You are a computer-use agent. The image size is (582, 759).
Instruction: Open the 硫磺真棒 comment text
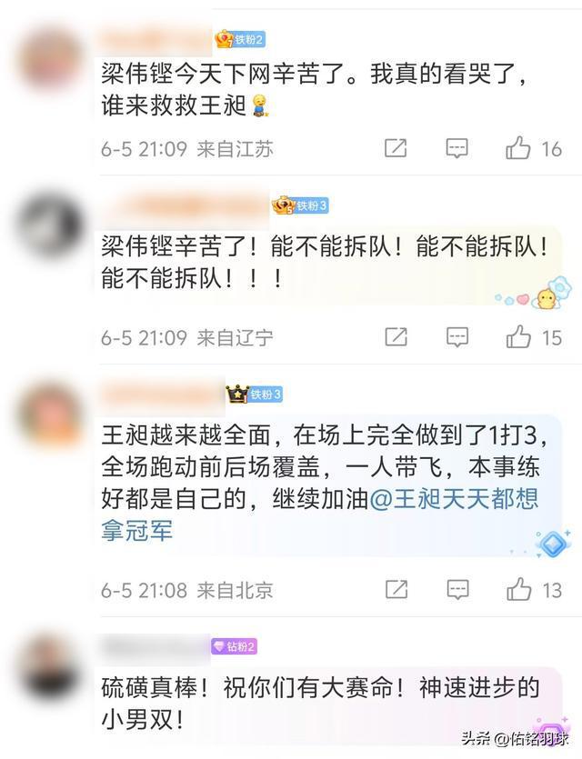click(319, 704)
